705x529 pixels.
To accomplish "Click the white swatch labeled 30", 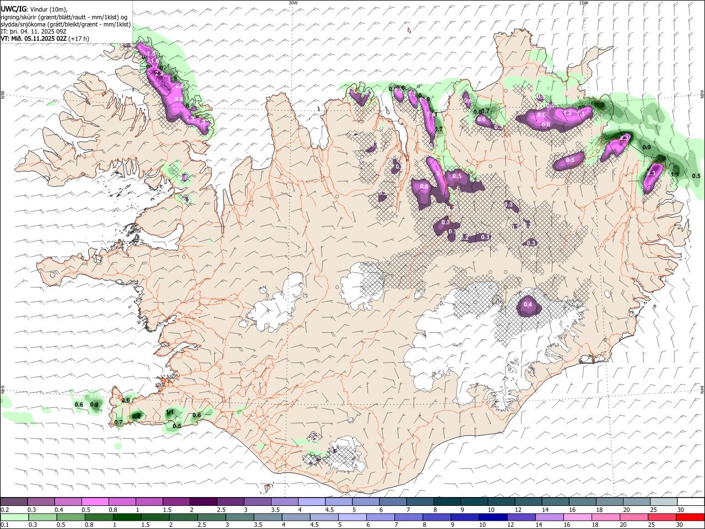I will 691,502.
